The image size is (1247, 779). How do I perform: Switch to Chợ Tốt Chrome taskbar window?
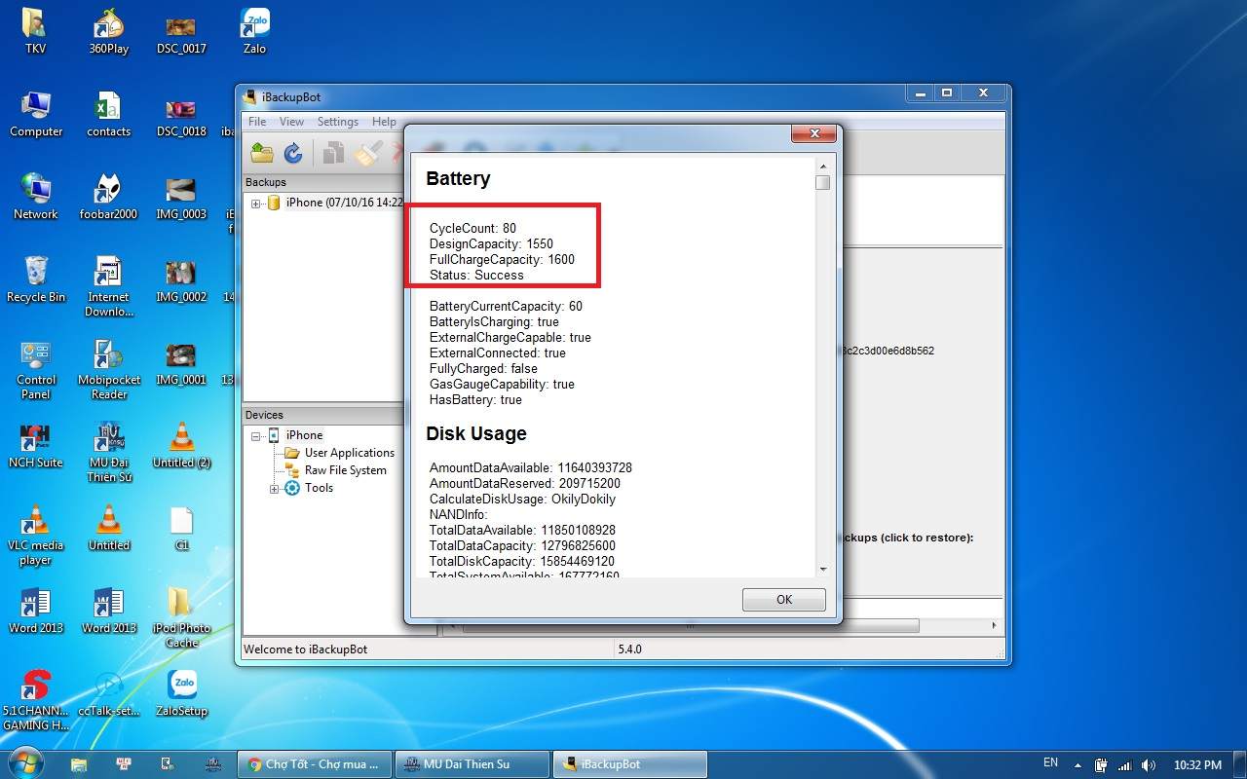(315, 764)
